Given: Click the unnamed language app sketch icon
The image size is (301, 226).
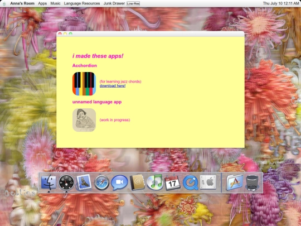Looking at the screenshot, I should point(84,120).
